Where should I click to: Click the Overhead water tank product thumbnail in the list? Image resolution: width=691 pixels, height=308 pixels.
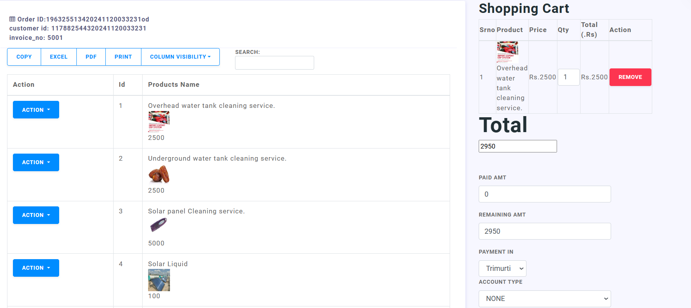(159, 122)
